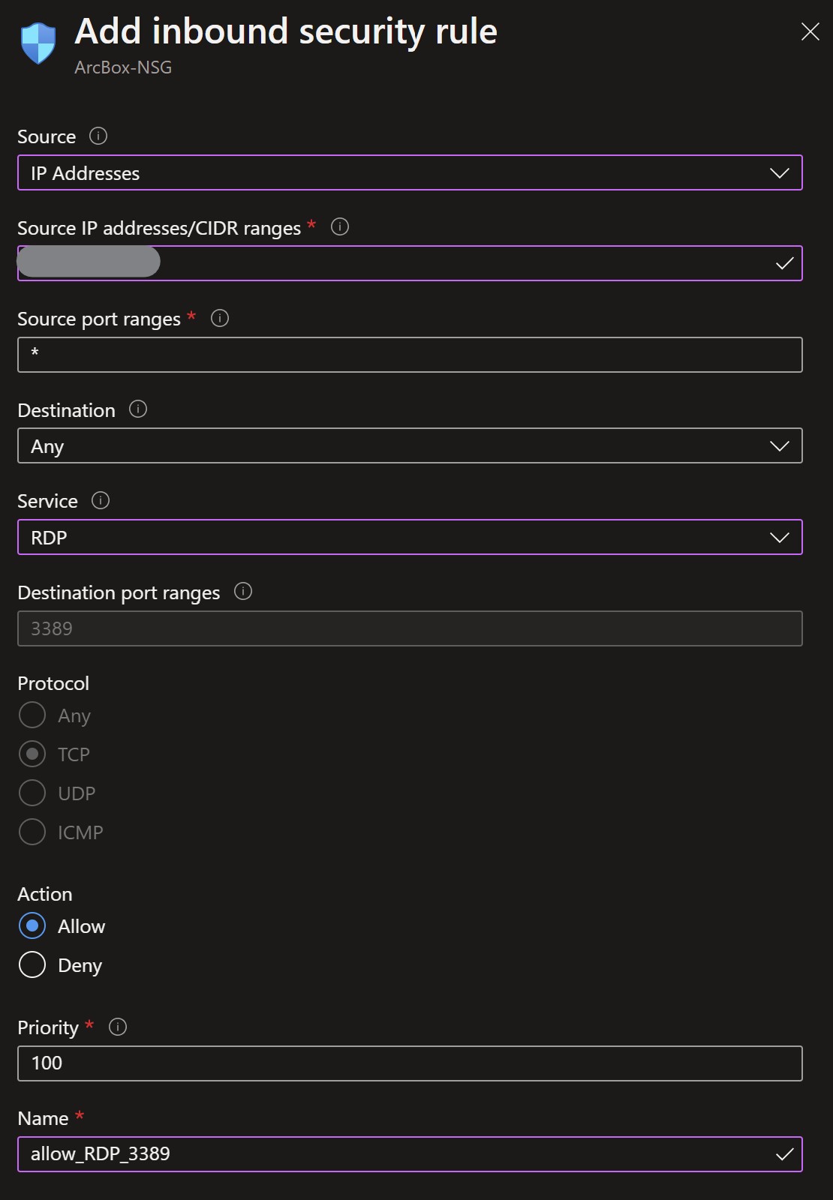The image size is (833, 1200).
Task: Select the Any protocol radio button
Action: (x=32, y=715)
